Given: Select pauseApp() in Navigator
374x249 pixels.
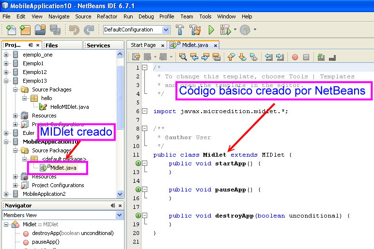Looking at the screenshot, I should (x=46, y=242).
